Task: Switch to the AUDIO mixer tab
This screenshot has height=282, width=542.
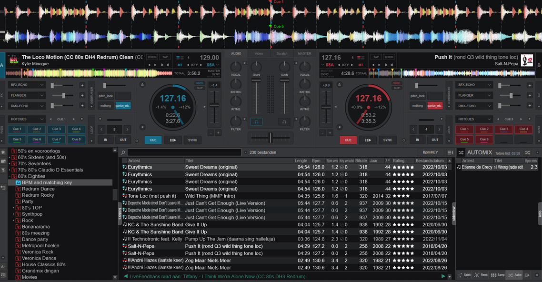Action: [x=236, y=53]
